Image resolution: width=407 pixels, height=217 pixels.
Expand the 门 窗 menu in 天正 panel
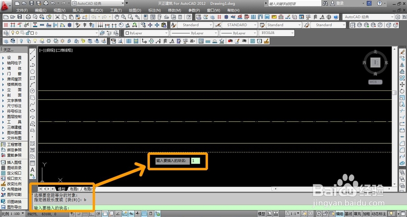(x=14, y=74)
